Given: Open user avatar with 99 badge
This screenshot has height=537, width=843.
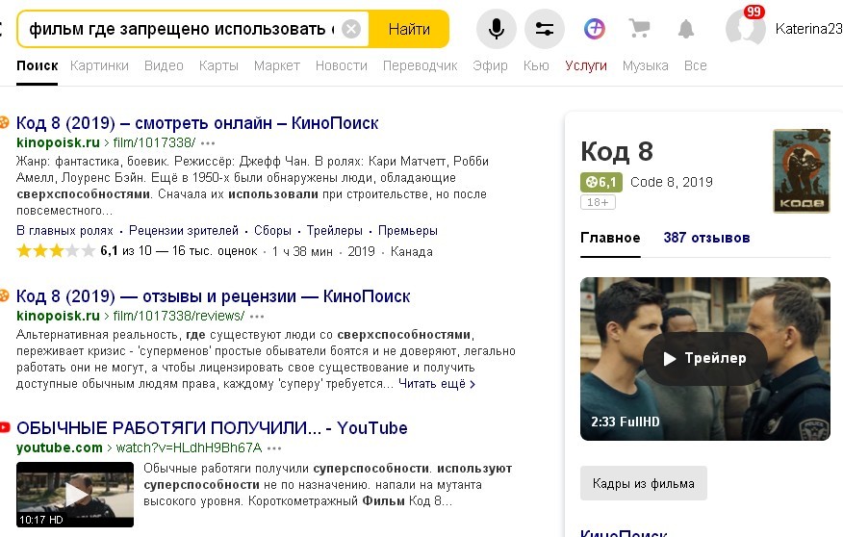Looking at the screenshot, I should coord(745,27).
